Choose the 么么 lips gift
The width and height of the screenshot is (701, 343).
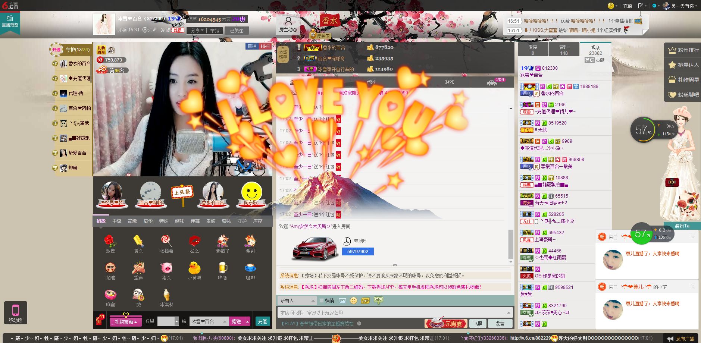194,241
